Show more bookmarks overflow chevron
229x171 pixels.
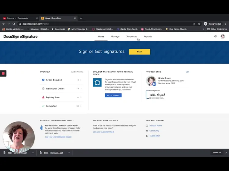click(x=203, y=29)
